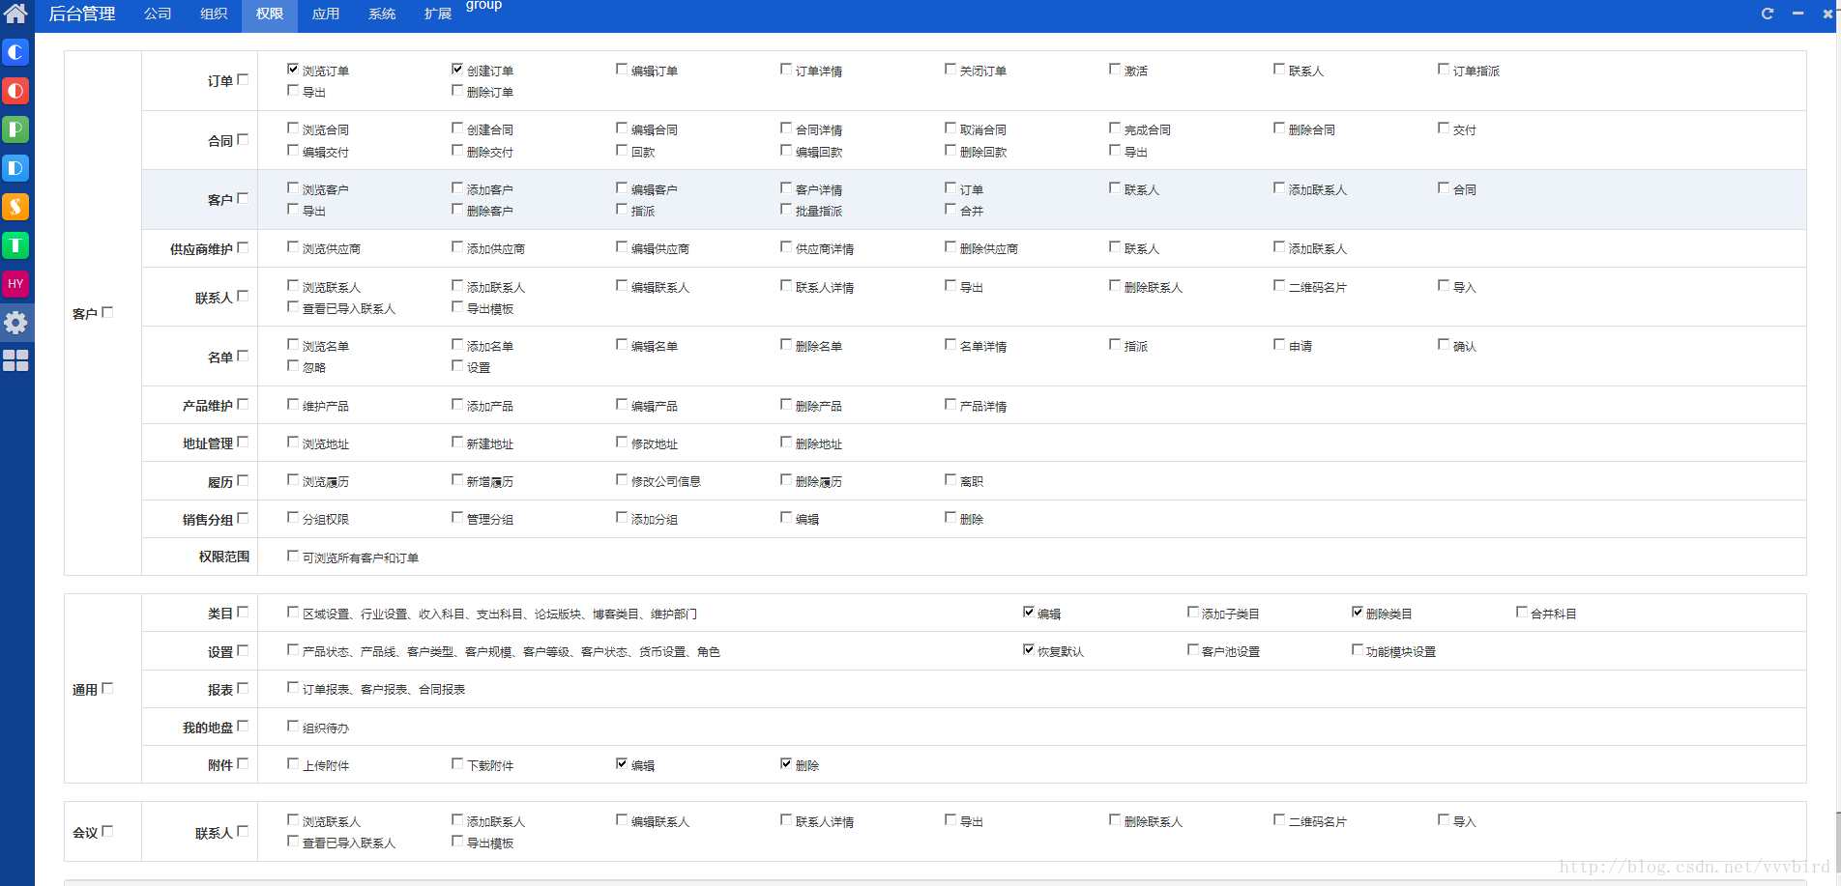1841x886 pixels.
Task: Tick the 维护产品 checkbox
Action: pyautogui.click(x=293, y=405)
